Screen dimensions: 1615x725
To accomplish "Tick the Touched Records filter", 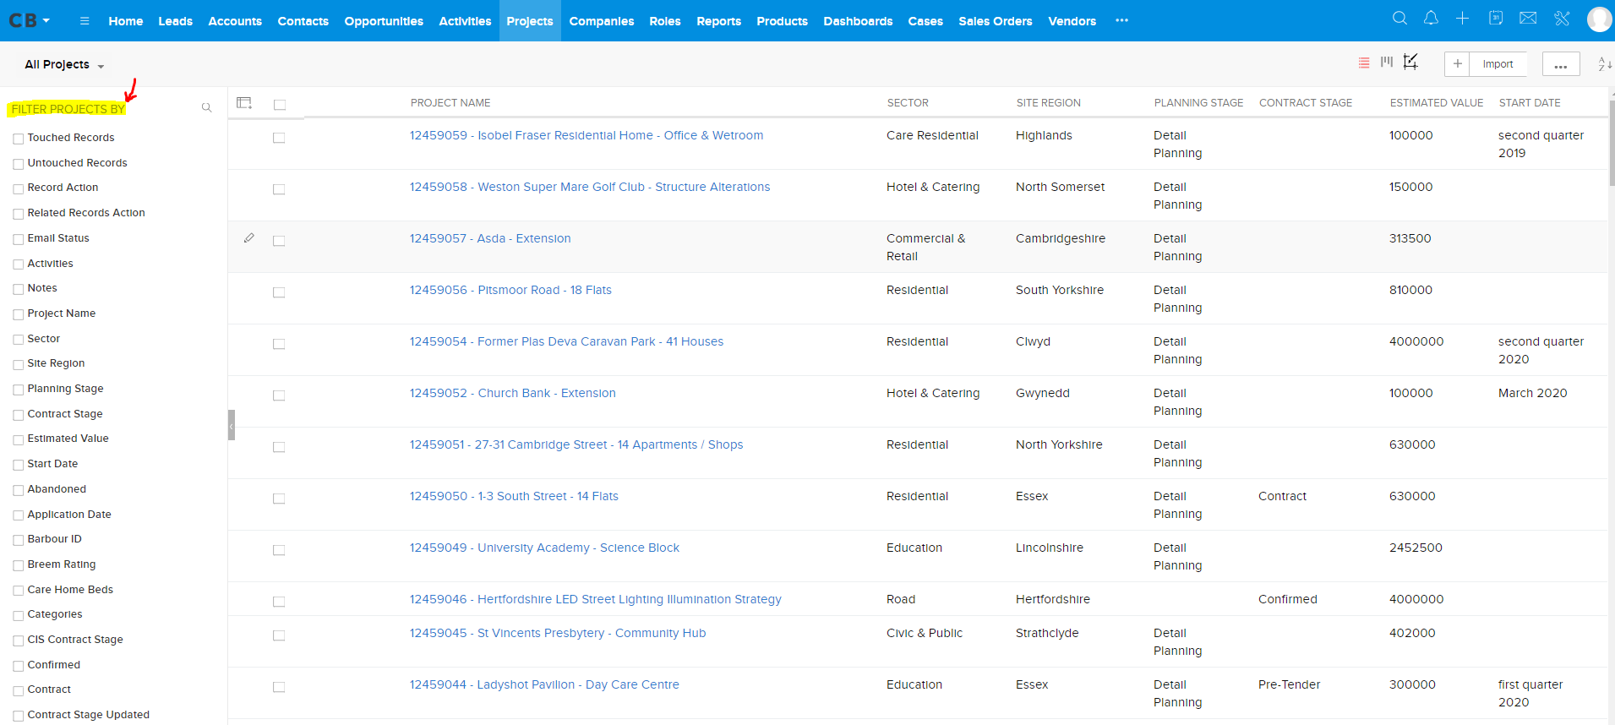I will [19, 139].
